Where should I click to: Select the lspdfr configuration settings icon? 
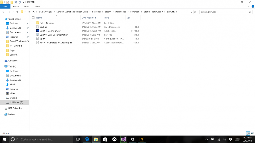click(37, 39)
